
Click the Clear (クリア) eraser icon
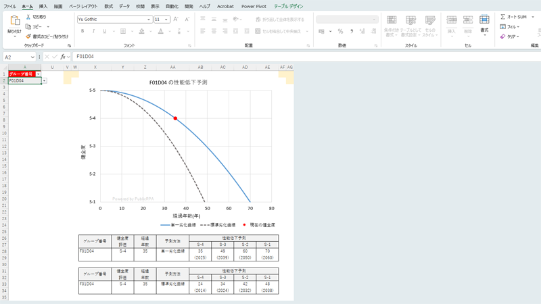tap(502, 36)
